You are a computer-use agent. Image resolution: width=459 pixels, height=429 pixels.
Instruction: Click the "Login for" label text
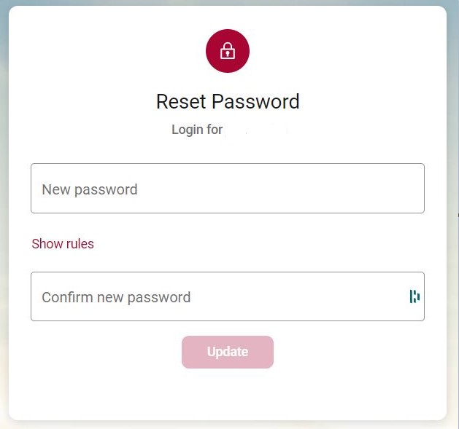[197, 130]
